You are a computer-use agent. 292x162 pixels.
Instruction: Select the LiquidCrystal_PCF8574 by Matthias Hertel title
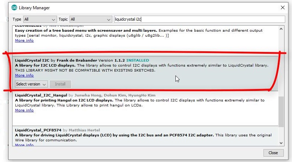pos(57,130)
